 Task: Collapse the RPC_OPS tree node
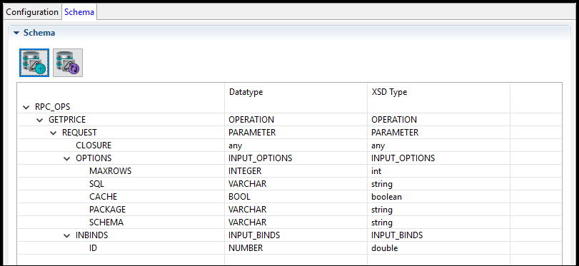click(x=26, y=107)
